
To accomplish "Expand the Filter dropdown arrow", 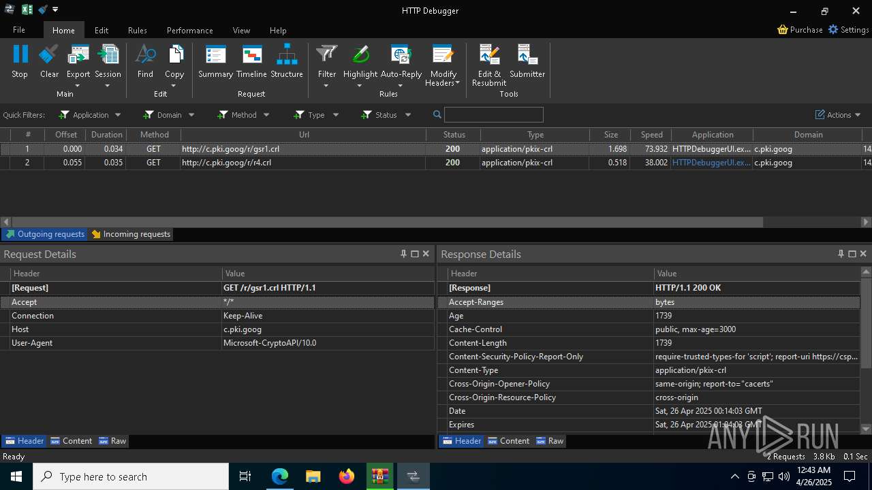I will [x=326, y=86].
